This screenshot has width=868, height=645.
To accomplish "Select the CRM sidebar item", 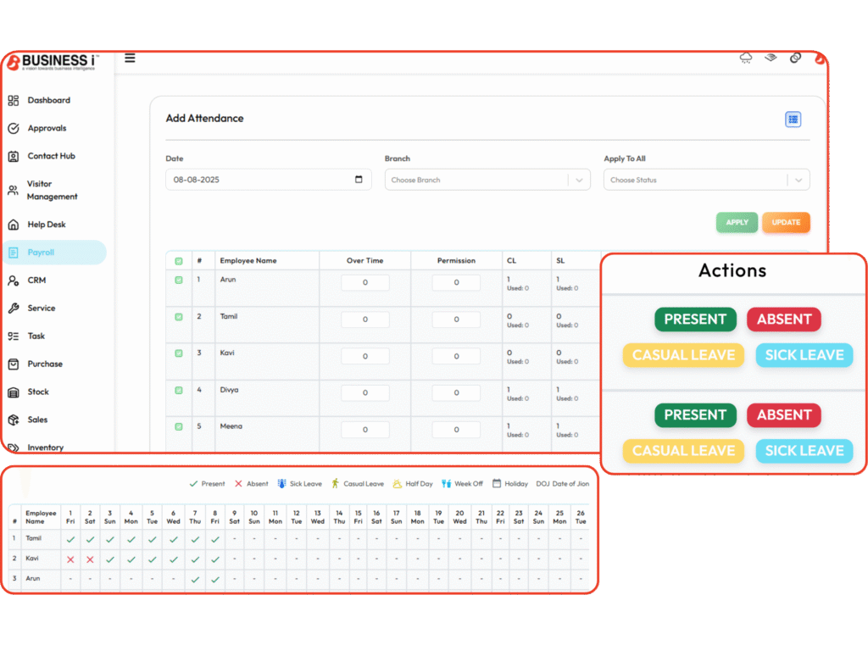I will tap(36, 281).
